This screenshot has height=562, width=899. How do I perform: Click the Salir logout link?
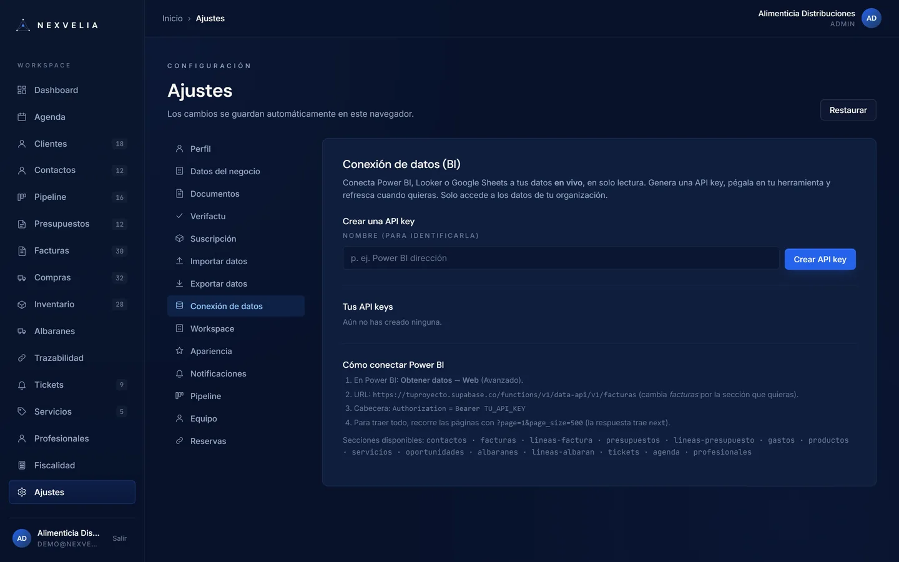point(119,538)
